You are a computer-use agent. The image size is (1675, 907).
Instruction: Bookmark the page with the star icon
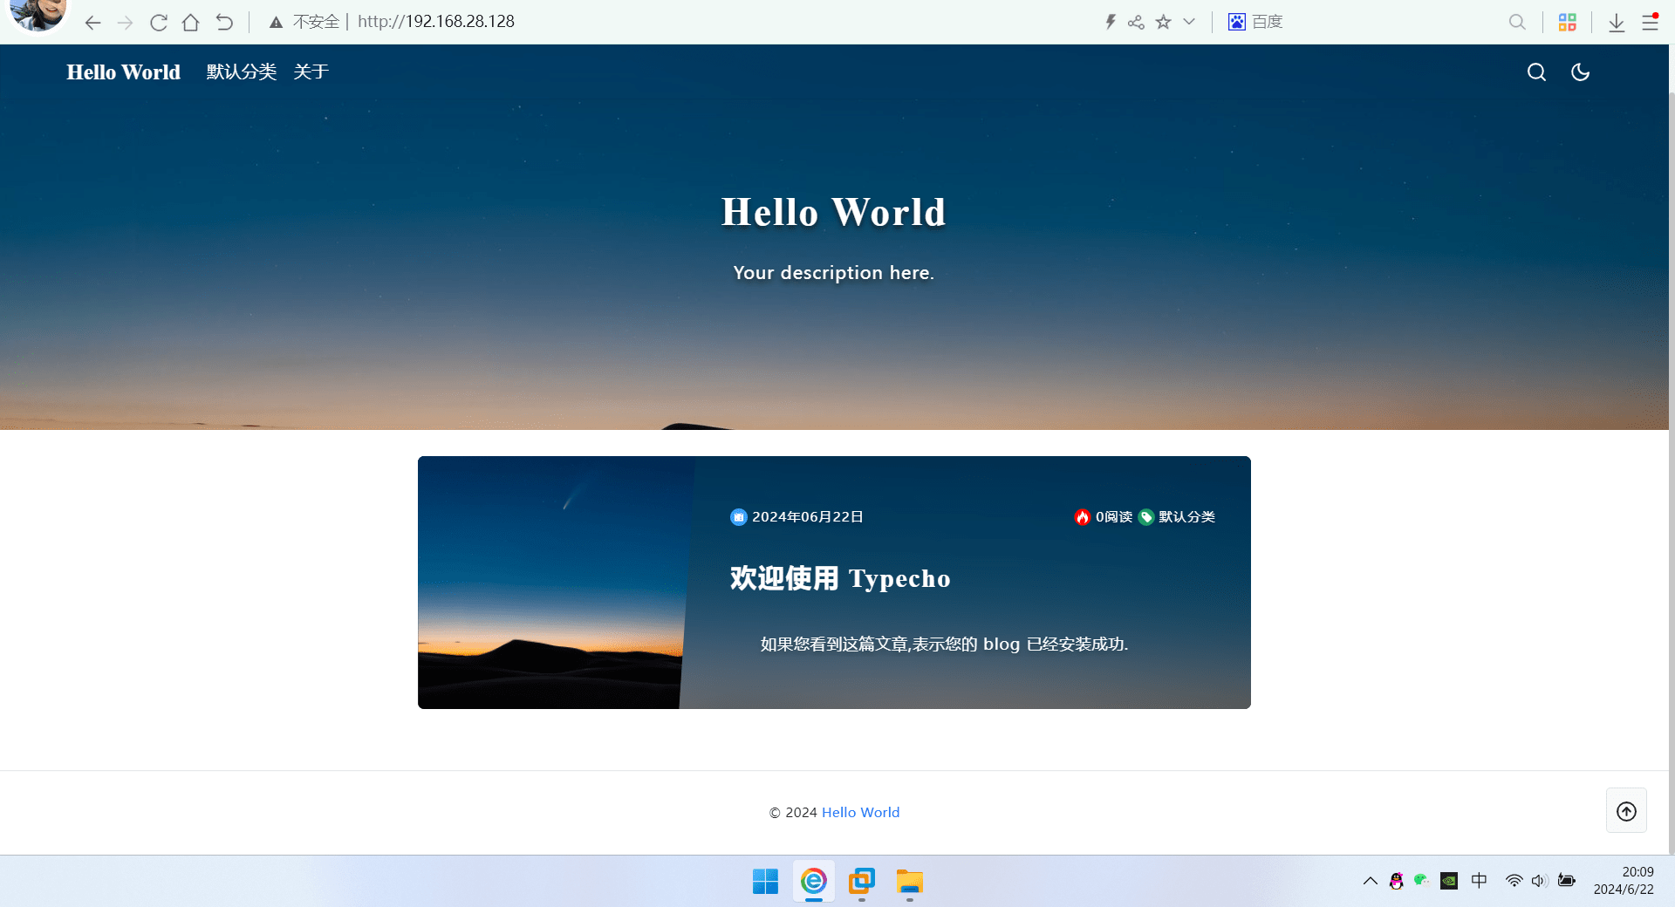point(1163,22)
